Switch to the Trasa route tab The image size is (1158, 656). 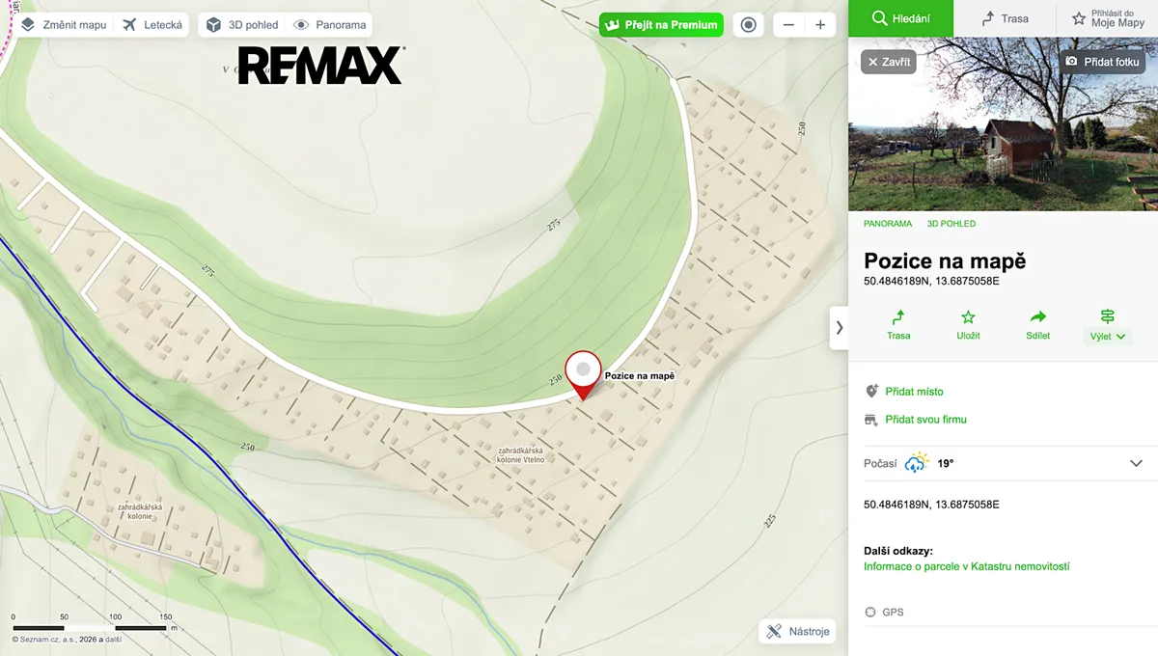[x=1005, y=18]
